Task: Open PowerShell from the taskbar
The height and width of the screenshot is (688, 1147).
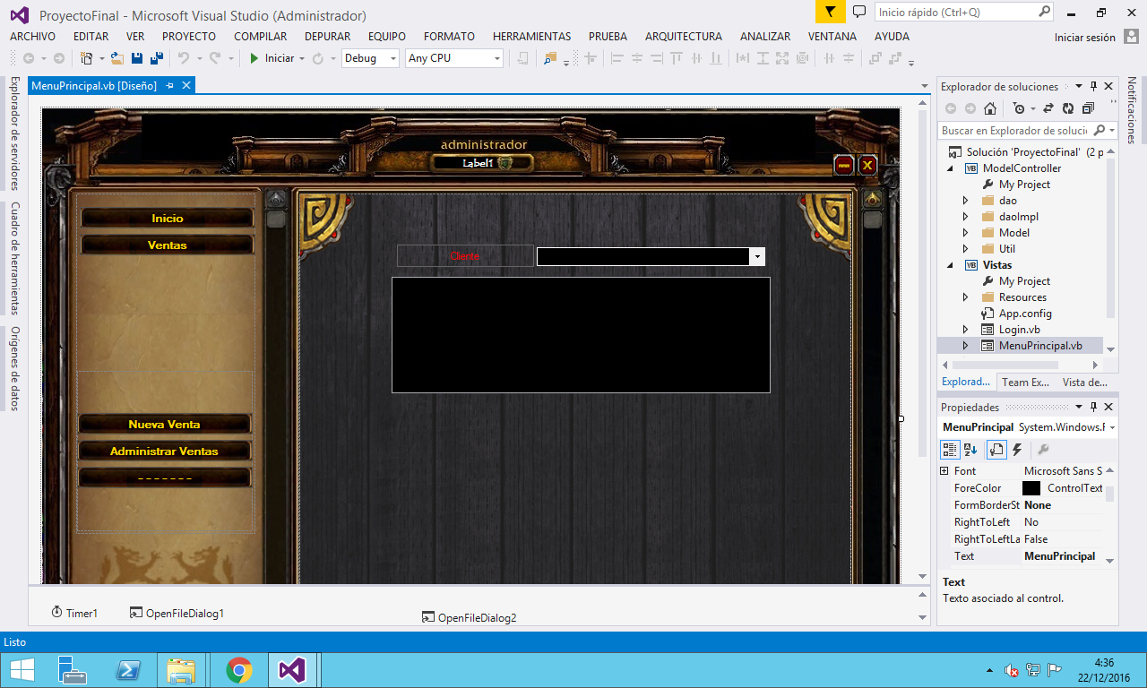Action: tap(128, 670)
